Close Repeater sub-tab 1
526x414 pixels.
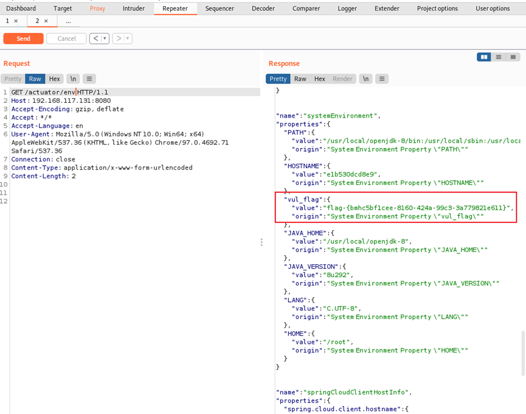pos(16,21)
